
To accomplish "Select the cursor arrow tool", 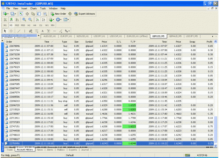I will point(5,31).
